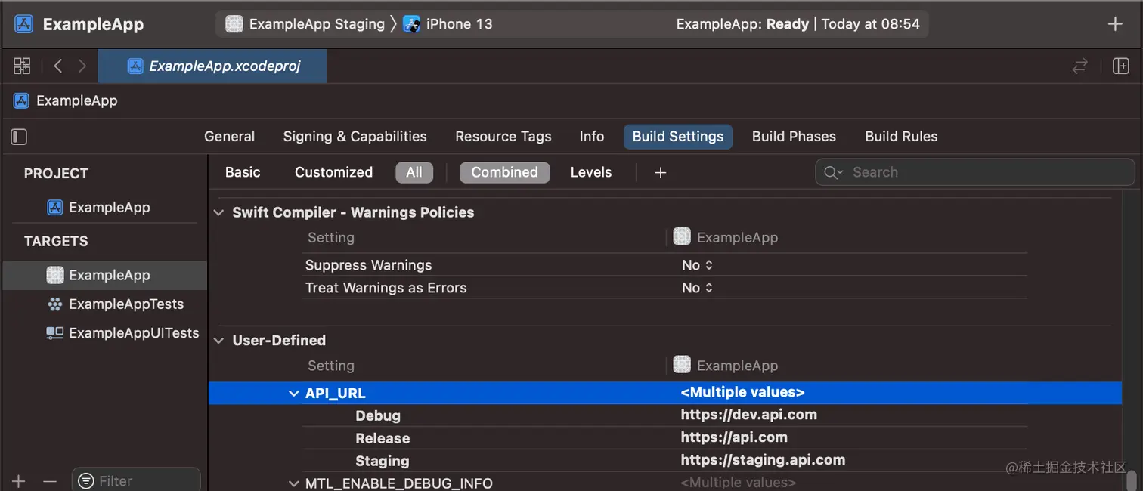
Task: Add a new target with plus button
Action: click(x=19, y=481)
